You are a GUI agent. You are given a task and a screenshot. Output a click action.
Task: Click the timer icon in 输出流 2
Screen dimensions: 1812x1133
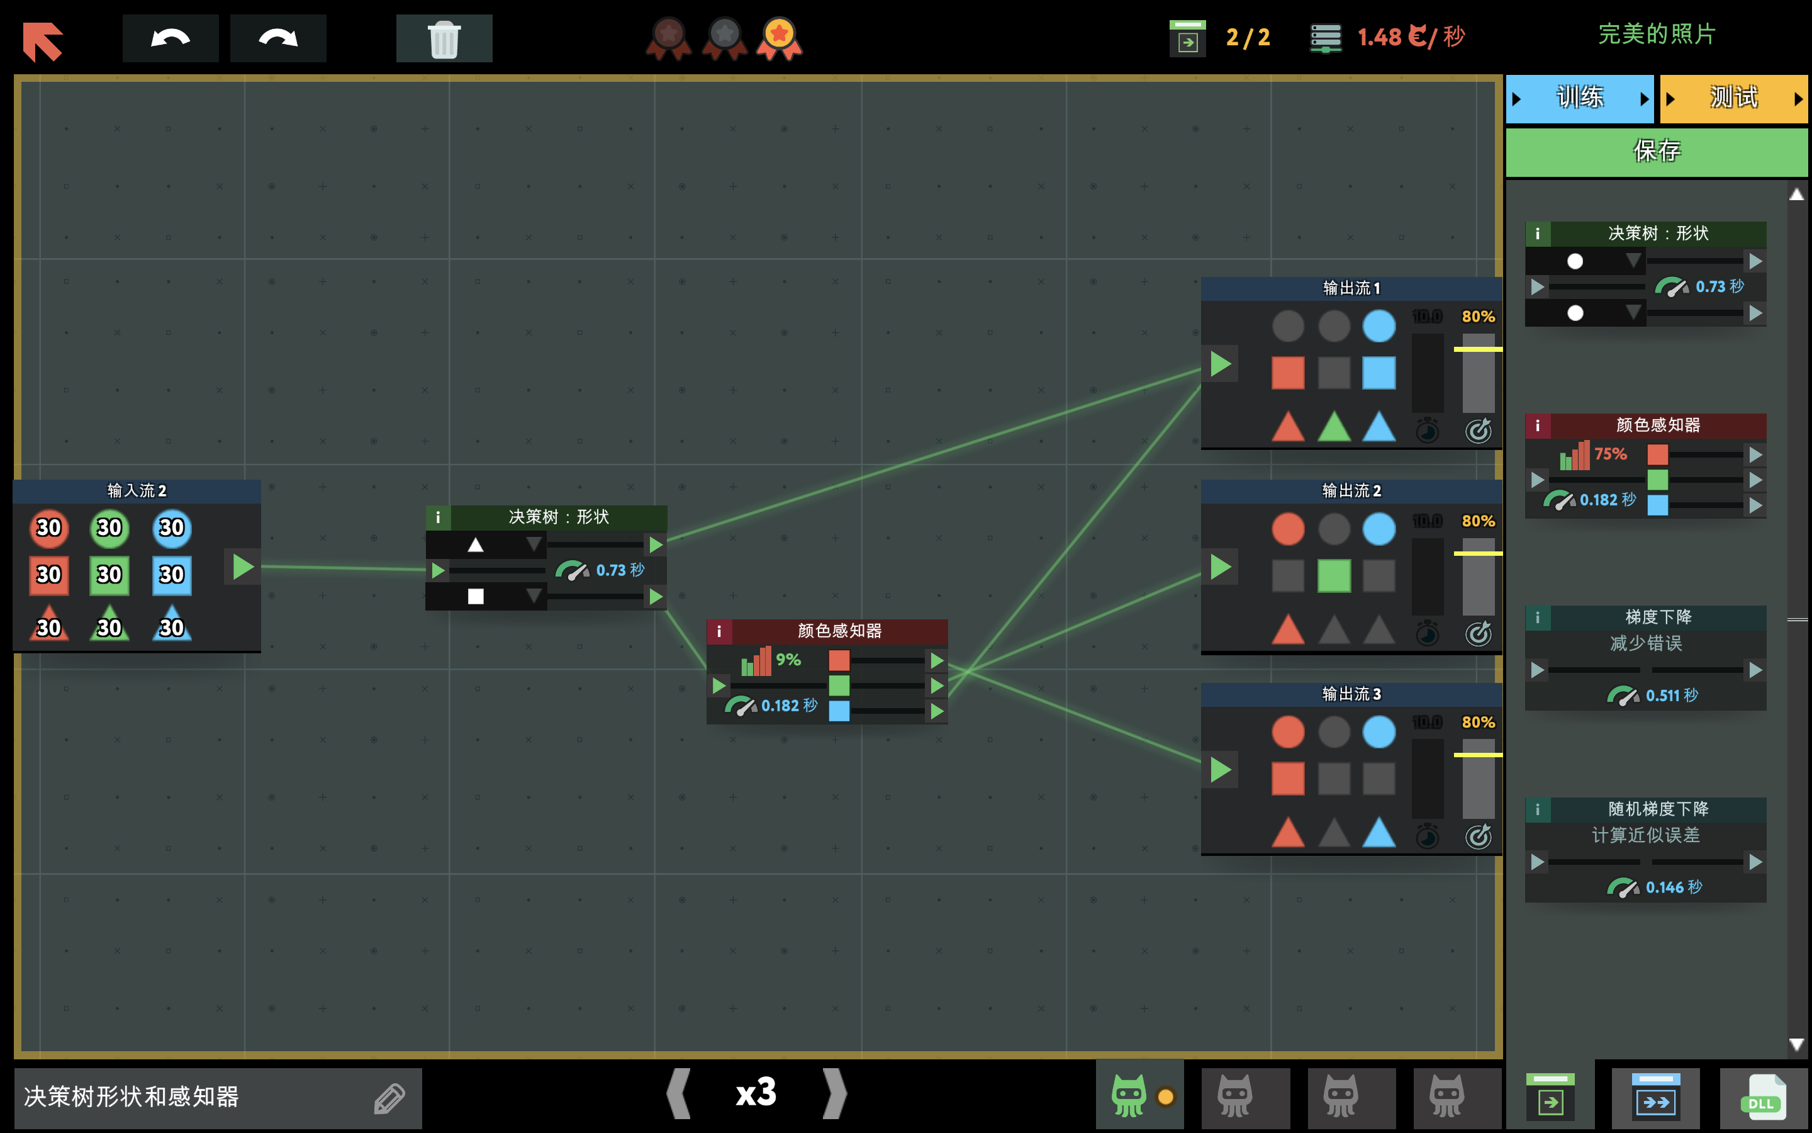pyautogui.click(x=1427, y=634)
